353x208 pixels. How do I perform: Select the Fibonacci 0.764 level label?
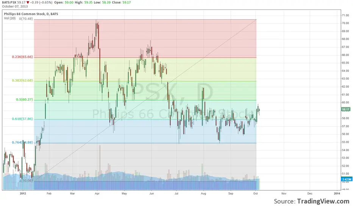[x=22, y=143]
